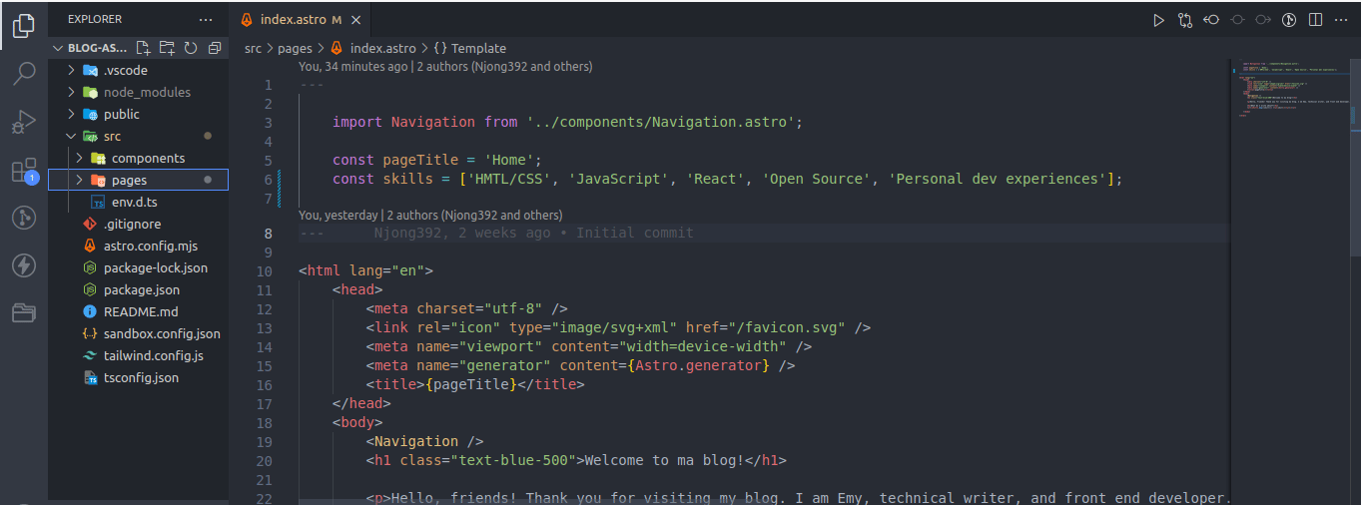This screenshot has width=1361, height=505.
Task: Open Explorer views and more actions ellipsis
Action: [206, 19]
